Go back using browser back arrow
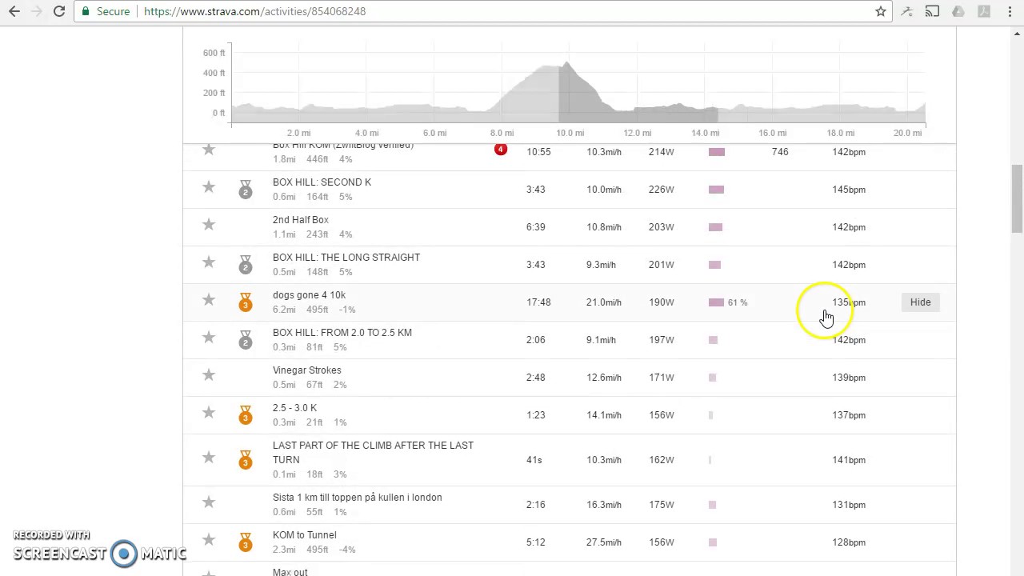1024x576 pixels. pos(14,11)
